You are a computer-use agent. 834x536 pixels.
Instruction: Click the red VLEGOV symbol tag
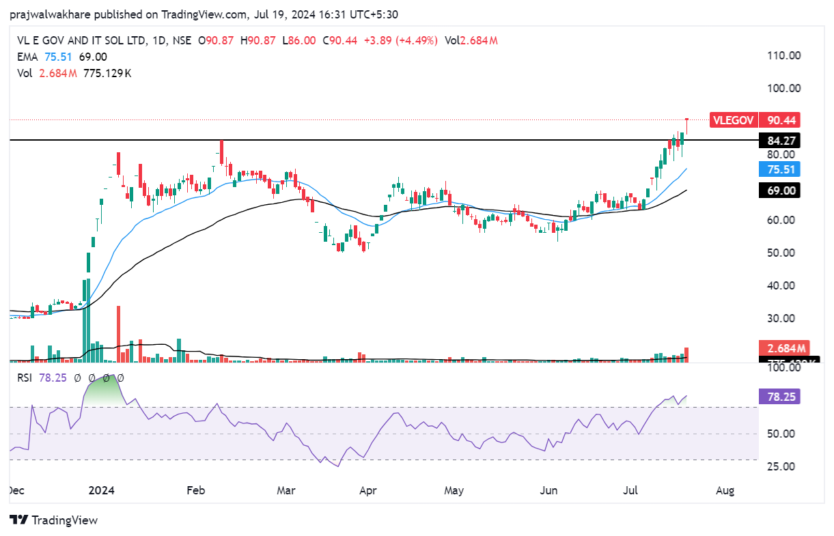coord(733,120)
